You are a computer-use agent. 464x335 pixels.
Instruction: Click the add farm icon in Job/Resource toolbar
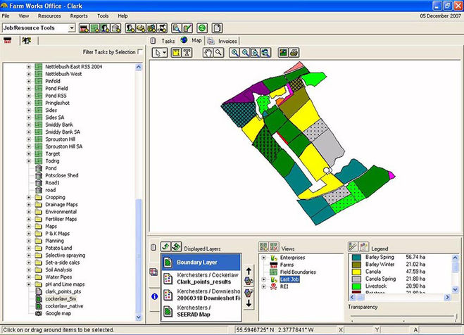point(84,28)
